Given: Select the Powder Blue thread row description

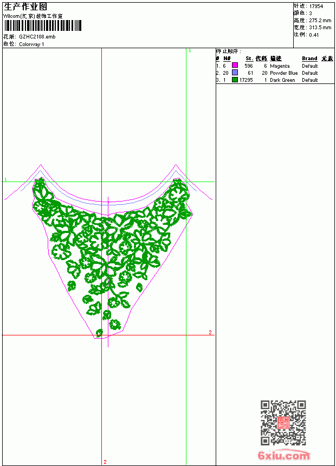Looking at the screenshot, I should [x=283, y=73].
